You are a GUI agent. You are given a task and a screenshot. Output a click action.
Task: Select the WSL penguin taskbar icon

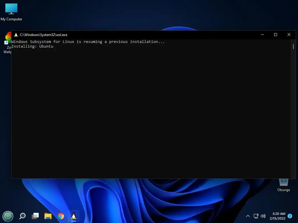click(74, 216)
